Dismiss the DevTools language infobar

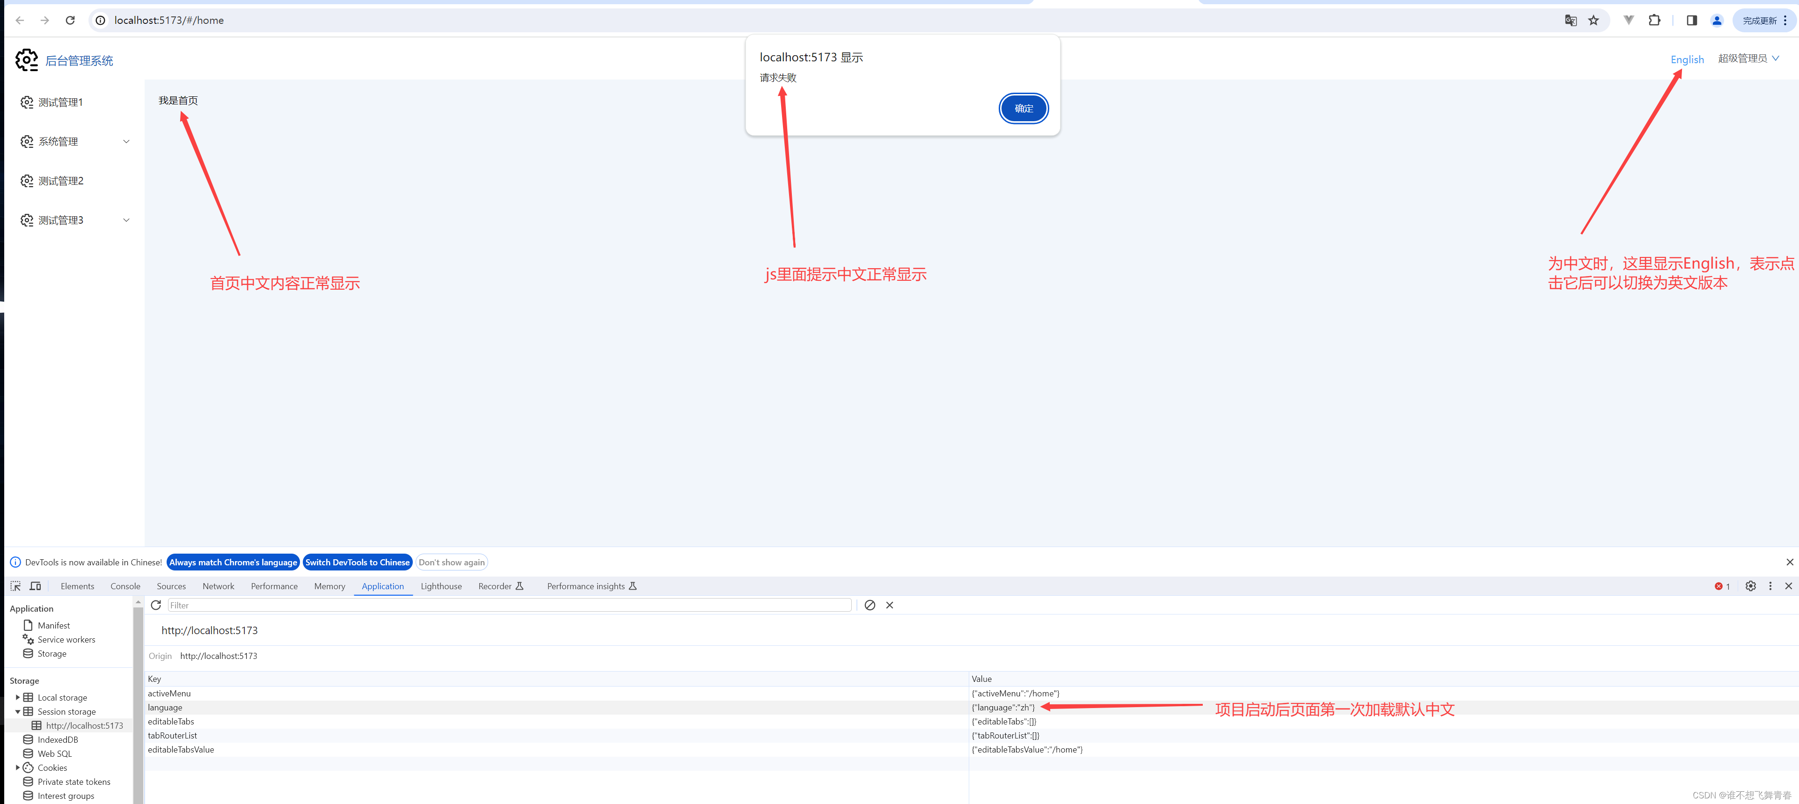click(1789, 563)
